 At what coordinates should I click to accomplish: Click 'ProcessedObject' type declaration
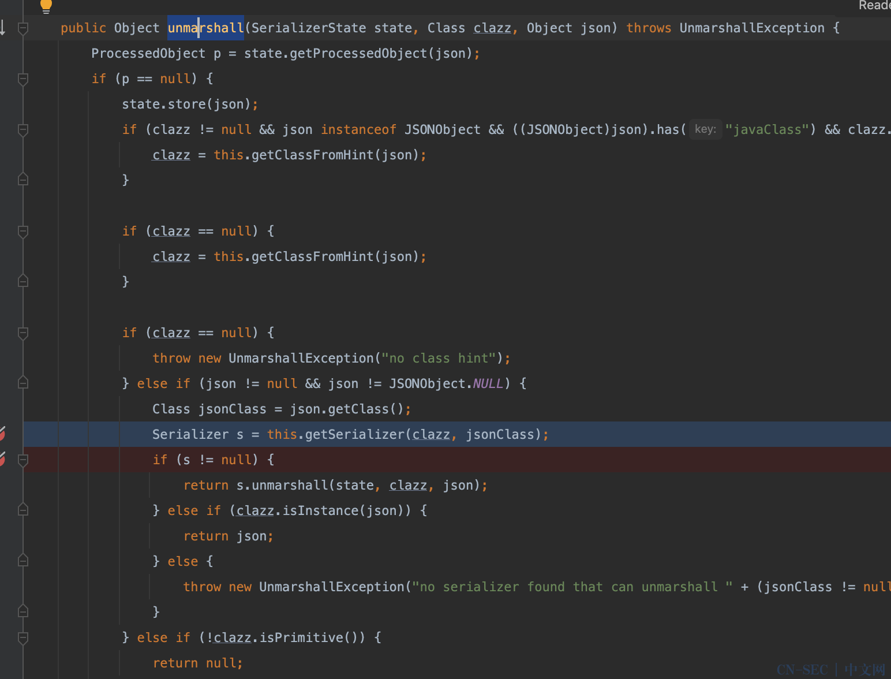tap(148, 53)
